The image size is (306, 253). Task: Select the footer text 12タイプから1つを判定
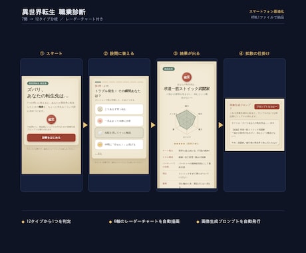(49, 221)
